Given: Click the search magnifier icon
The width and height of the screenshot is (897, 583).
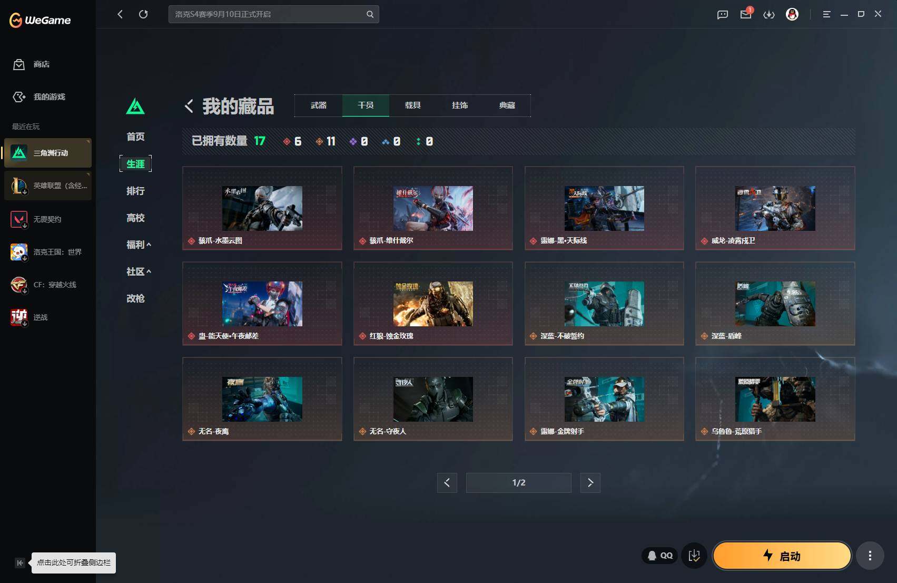Looking at the screenshot, I should point(370,14).
